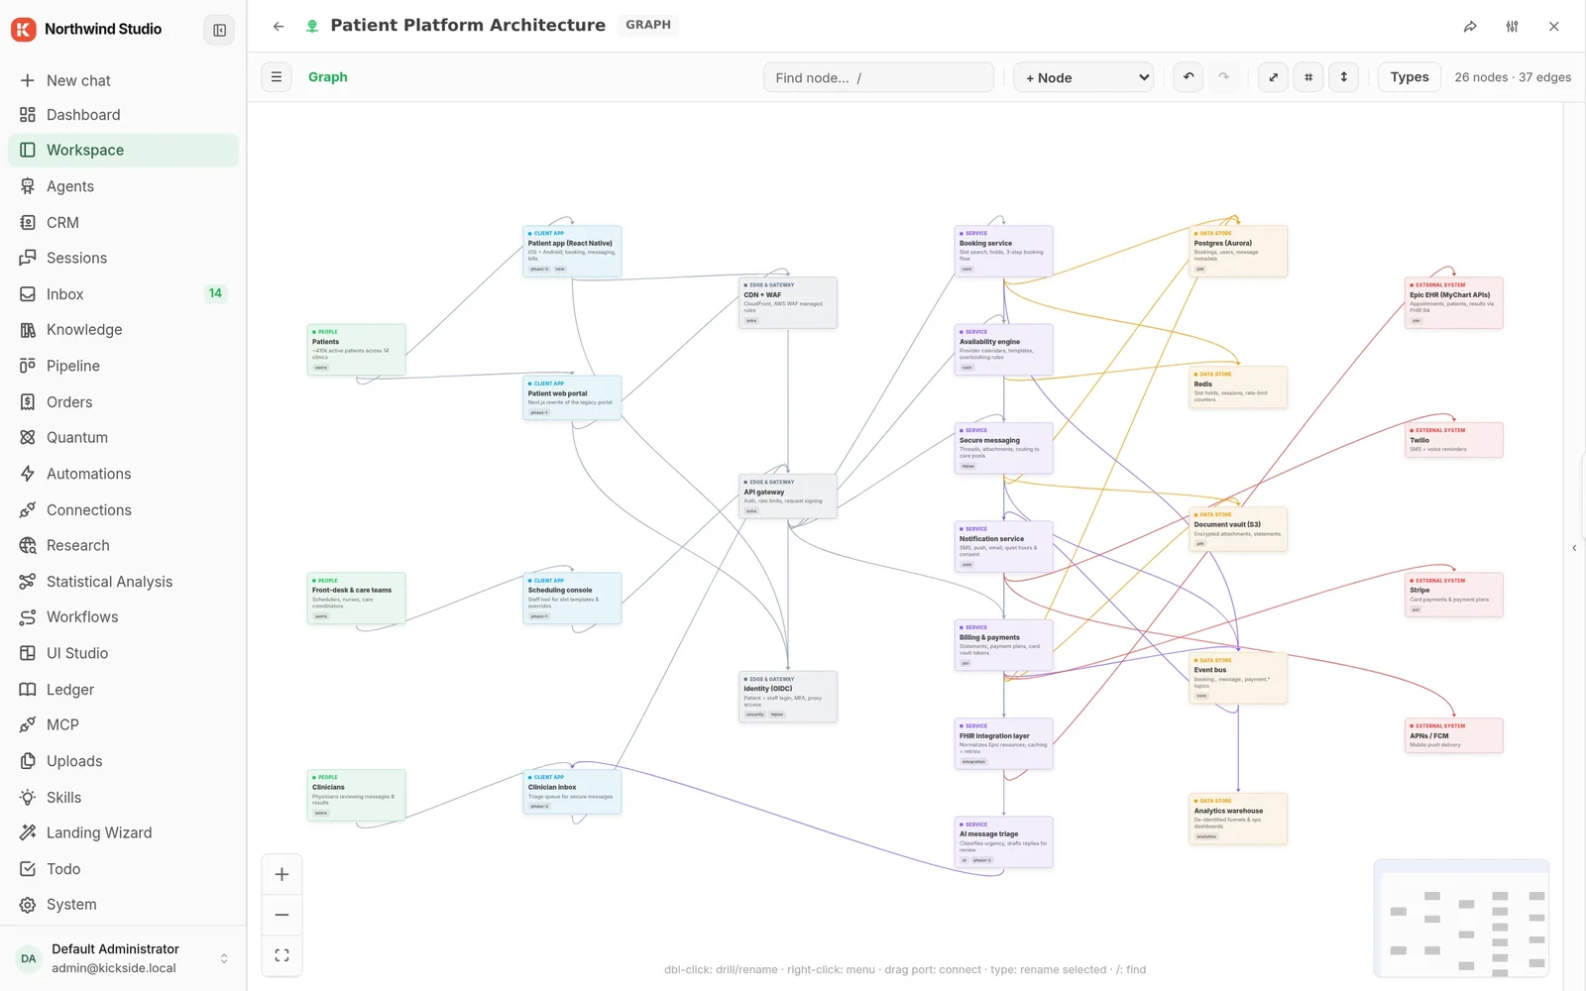This screenshot has height=991, width=1586.
Task: Open the Quantum sidebar item
Action: 123,437
